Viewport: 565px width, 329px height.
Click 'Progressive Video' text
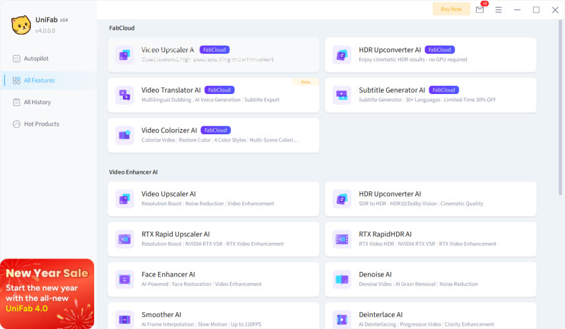pos(420,324)
